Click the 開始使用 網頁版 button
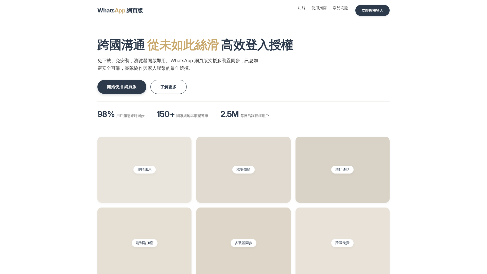The width and height of the screenshot is (487, 274). (x=122, y=87)
